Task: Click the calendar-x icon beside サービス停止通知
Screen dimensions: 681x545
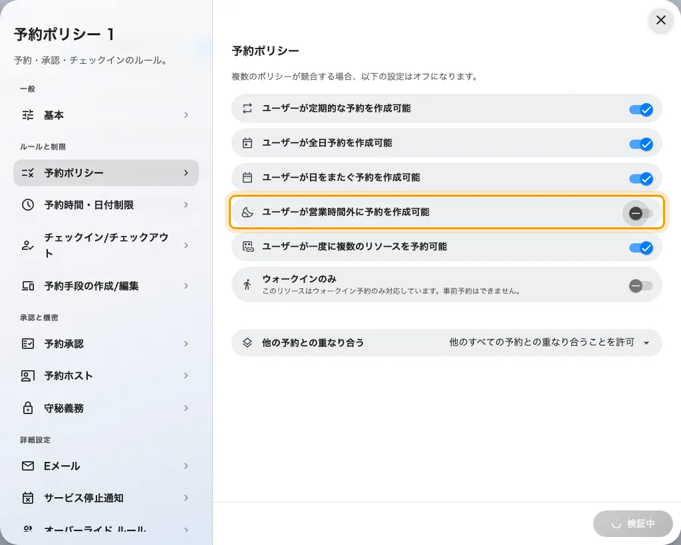Action: pos(28,498)
